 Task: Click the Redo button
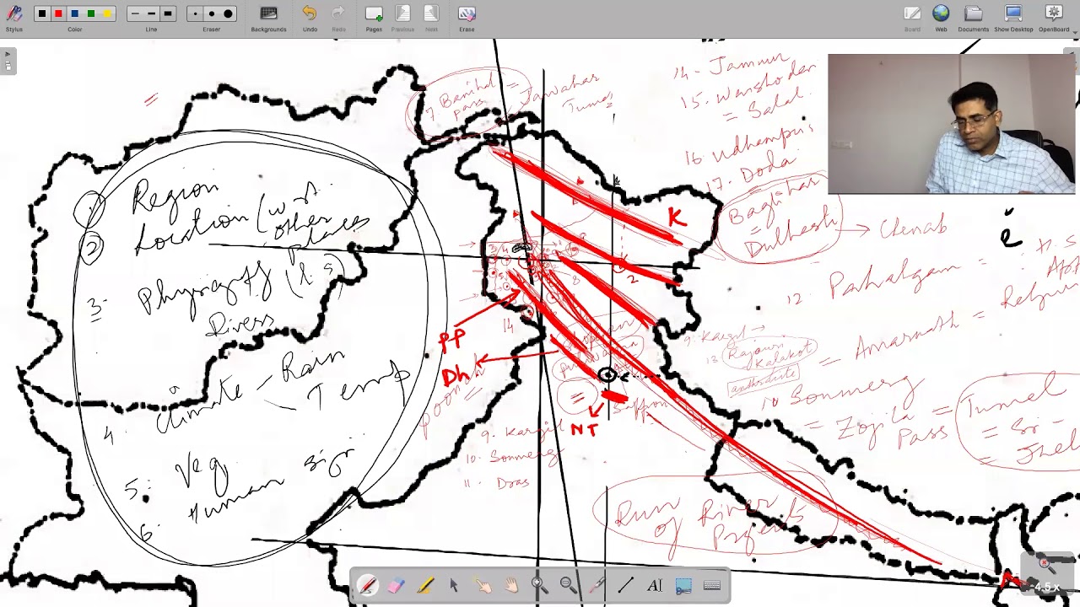338,17
